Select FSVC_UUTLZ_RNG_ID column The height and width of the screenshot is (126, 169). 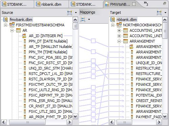coord(50,90)
